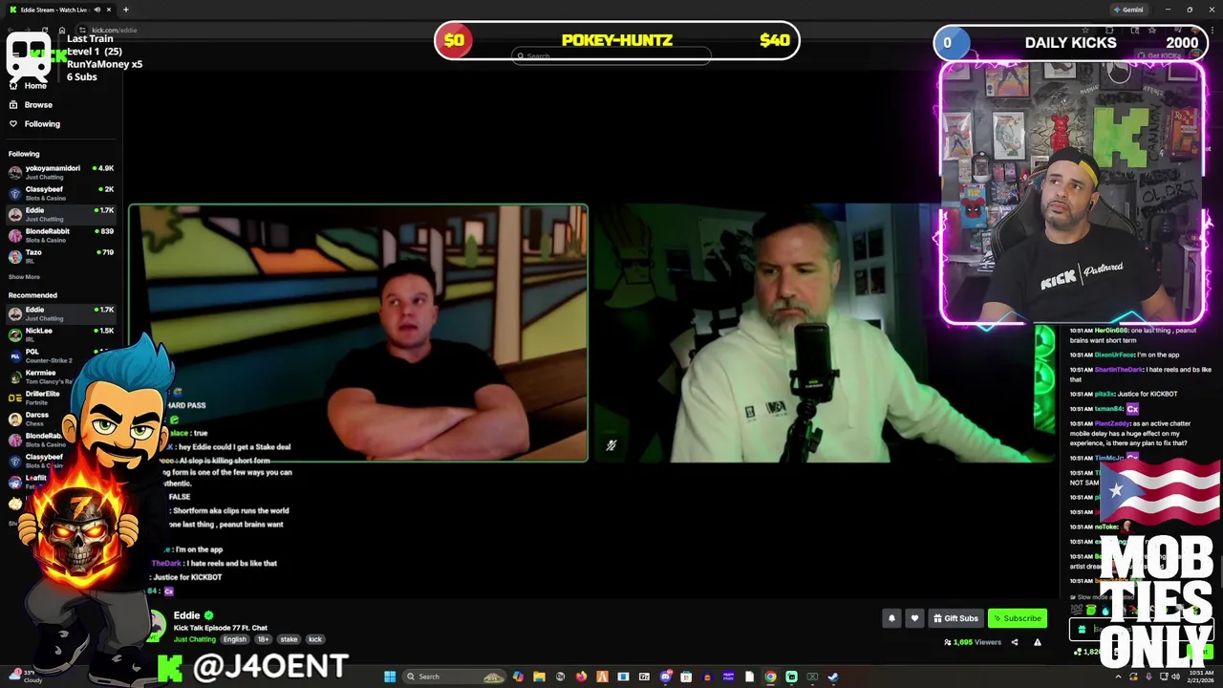Viewport: 1223px width, 688px height.
Task: Close the Eddie Stream browser tab
Action: click(109, 10)
